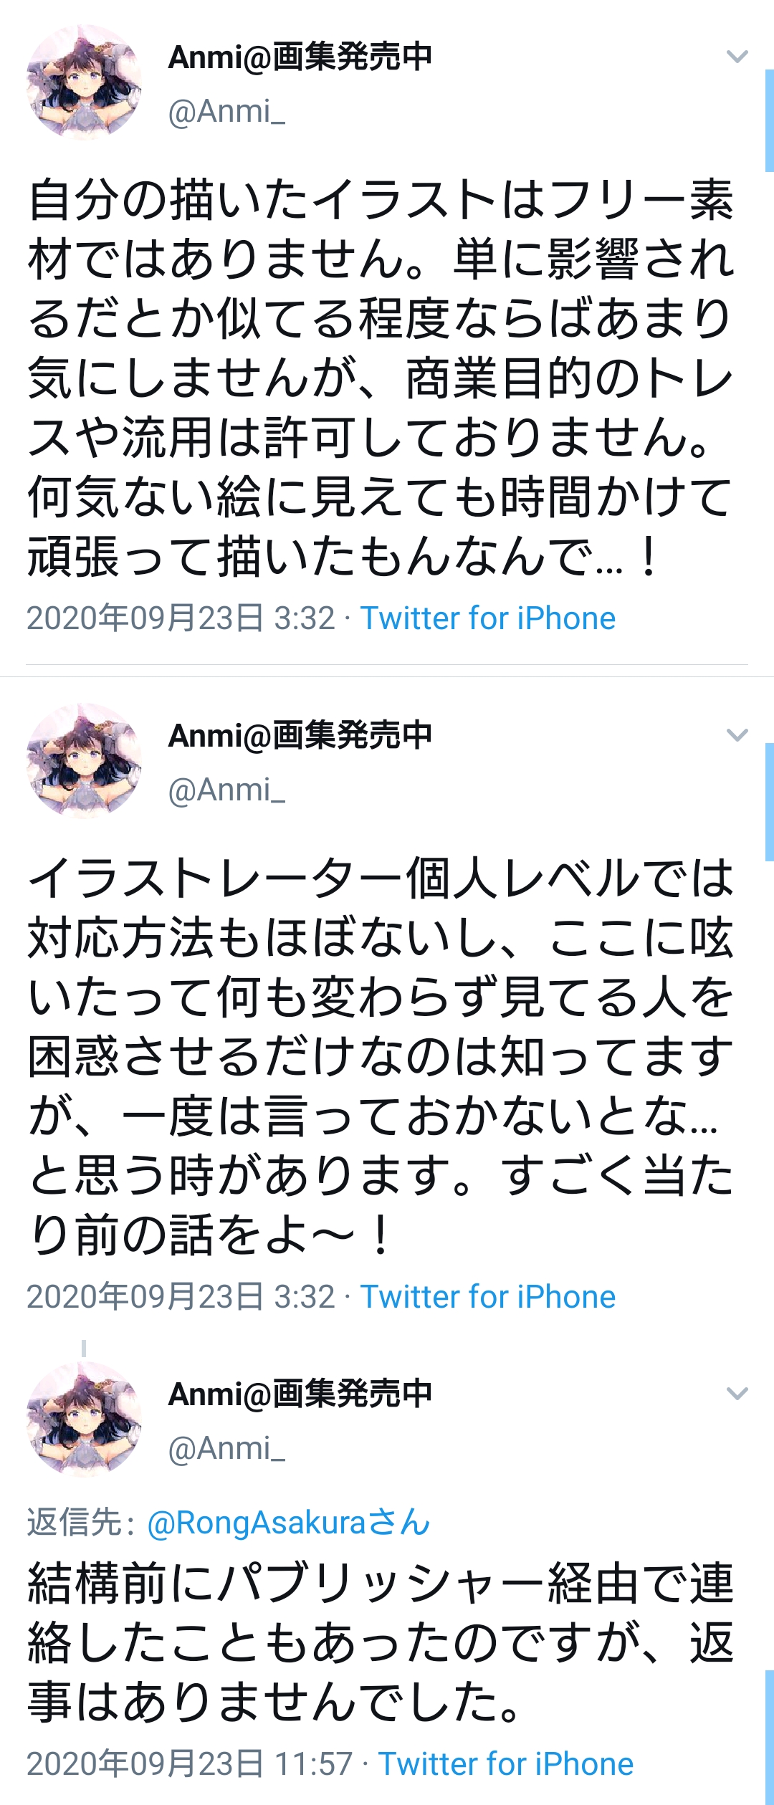Tap the display name Anmi@画集発売中 in the reply tweet

tap(300, 1394)
